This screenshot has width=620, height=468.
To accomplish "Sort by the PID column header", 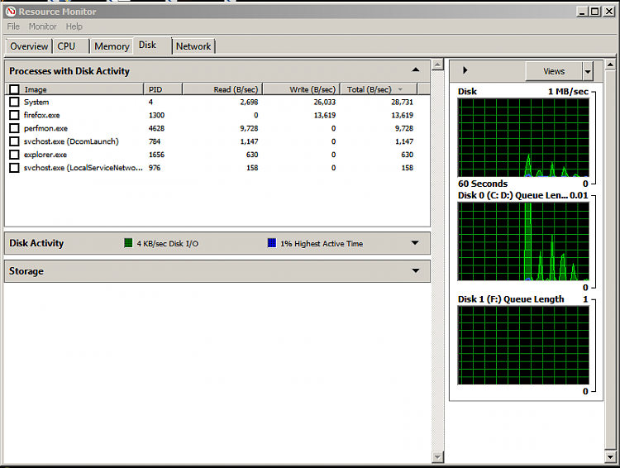I will pyautogui.click(x=163, y=89).
